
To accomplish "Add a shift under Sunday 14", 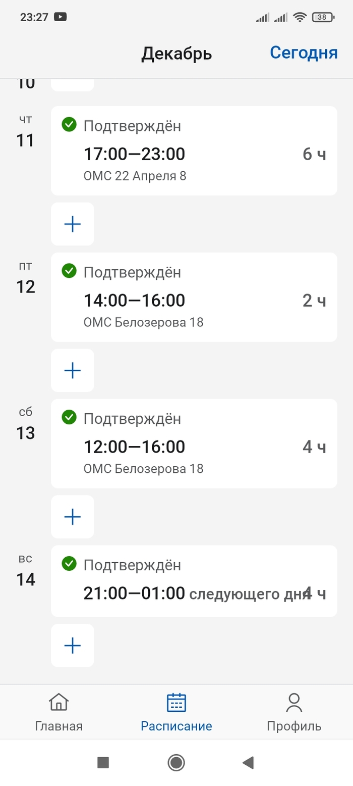I will (73, 646).
